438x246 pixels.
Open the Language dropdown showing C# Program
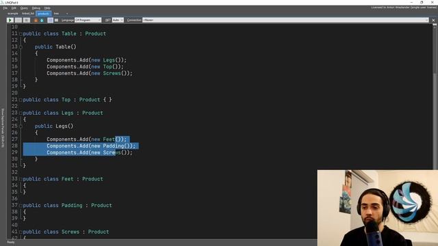point(88,20)
